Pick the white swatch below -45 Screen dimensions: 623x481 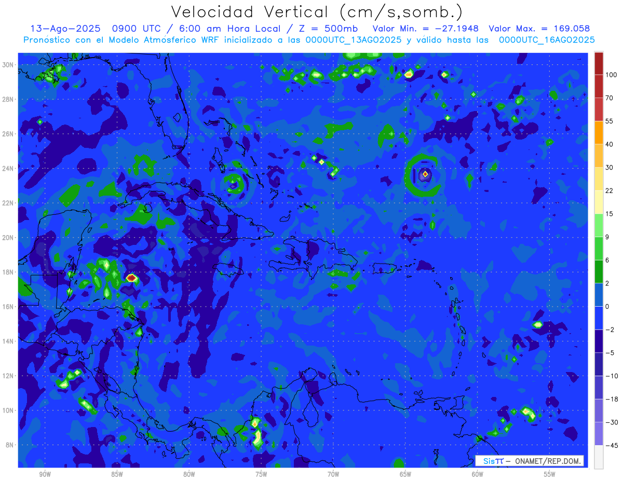[x=599, y=457]
